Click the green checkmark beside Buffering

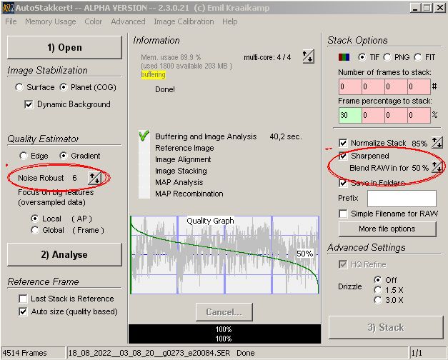click(143, 136)
